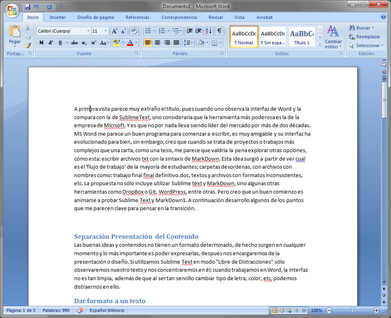Open the bullets list dropdown
391x318 pixels.
(x=154, y=31)
